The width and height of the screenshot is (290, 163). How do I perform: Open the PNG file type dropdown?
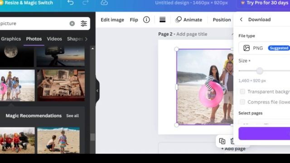(264, 48)
